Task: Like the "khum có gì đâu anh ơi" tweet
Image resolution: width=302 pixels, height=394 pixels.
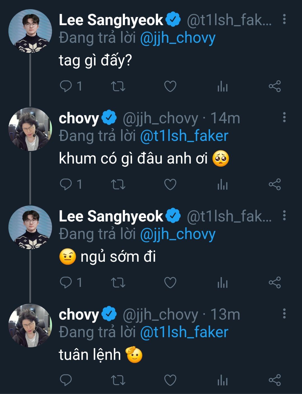Action: click(x=170, y=185)
